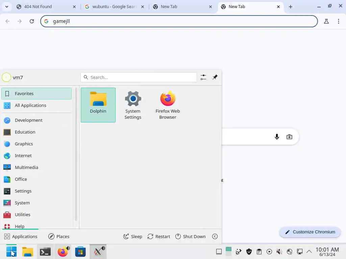Click the Restart button
The height and width of the screenshot is (259, 346).
(x=159, y=236)
